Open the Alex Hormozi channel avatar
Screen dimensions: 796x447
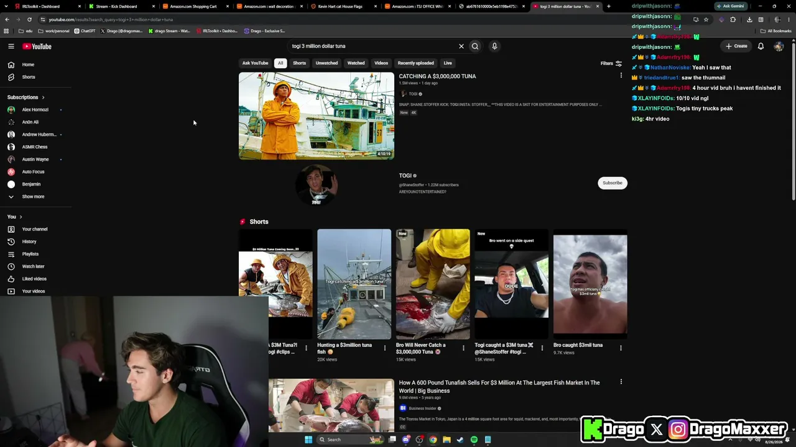(x=11, y=110)
